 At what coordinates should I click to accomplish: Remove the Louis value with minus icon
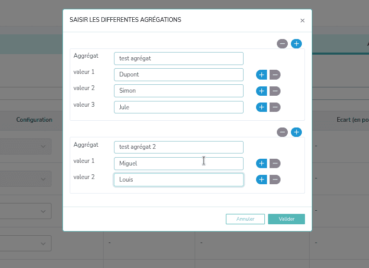(x=275, y=180)
